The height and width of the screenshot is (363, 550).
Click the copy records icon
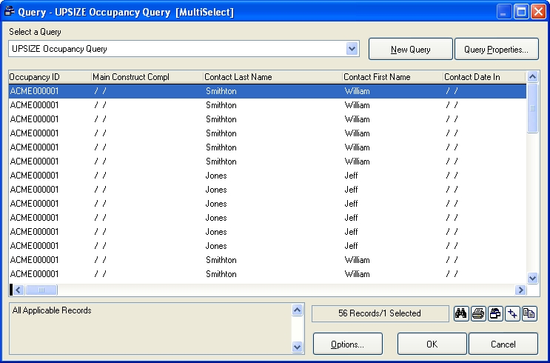pyautogui.click(x=529, y=313)
